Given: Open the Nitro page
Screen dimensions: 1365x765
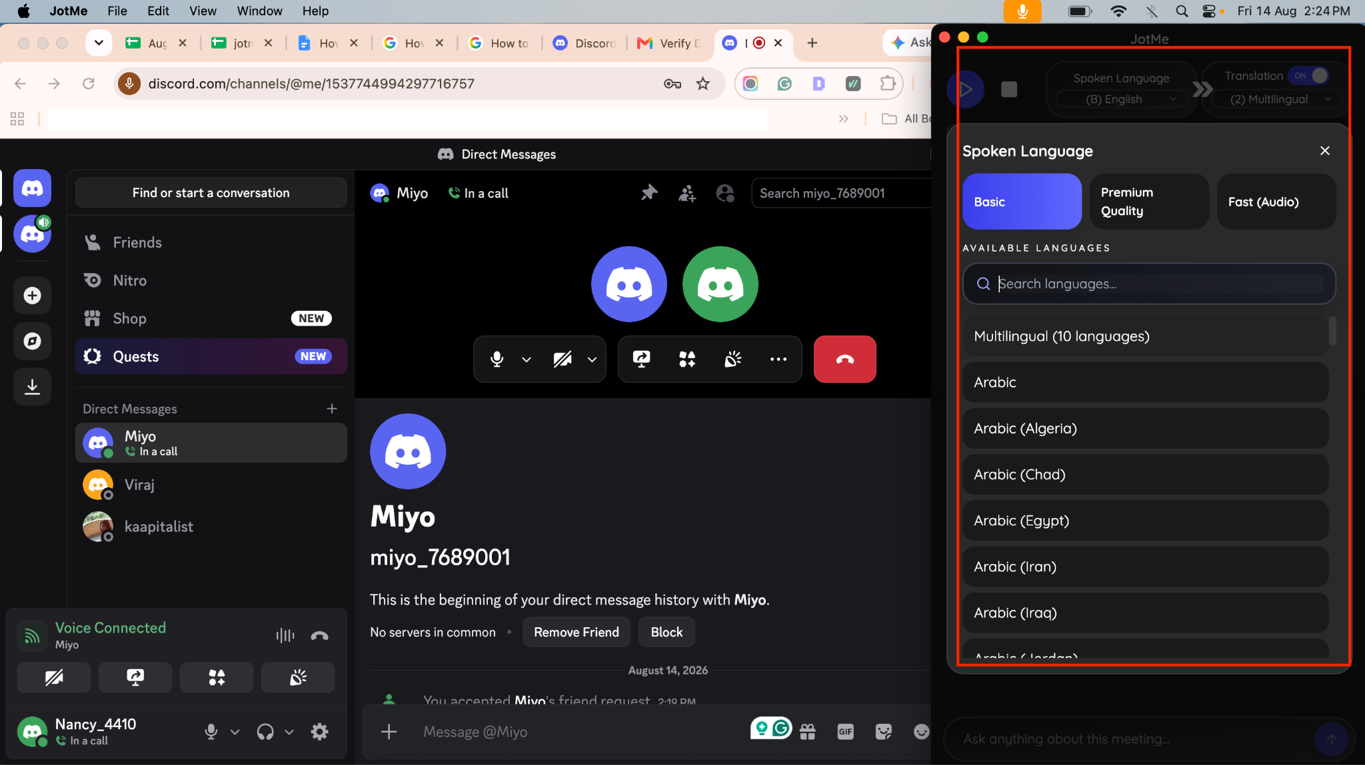Looking at the screenshot, I should point(211,280).
